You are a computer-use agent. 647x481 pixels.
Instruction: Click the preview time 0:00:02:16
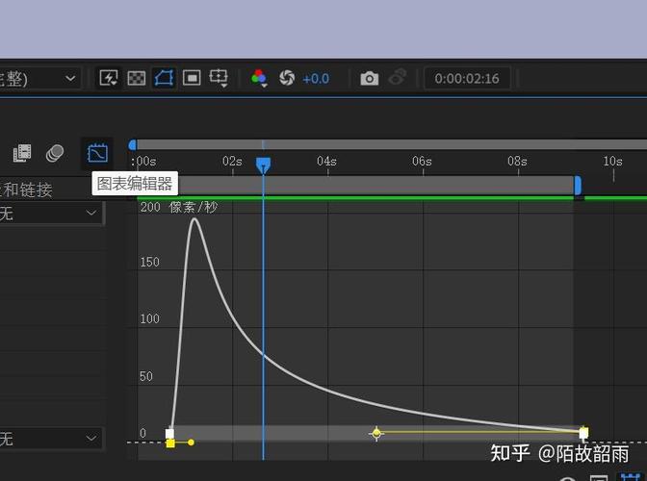[x=467, y=78]
